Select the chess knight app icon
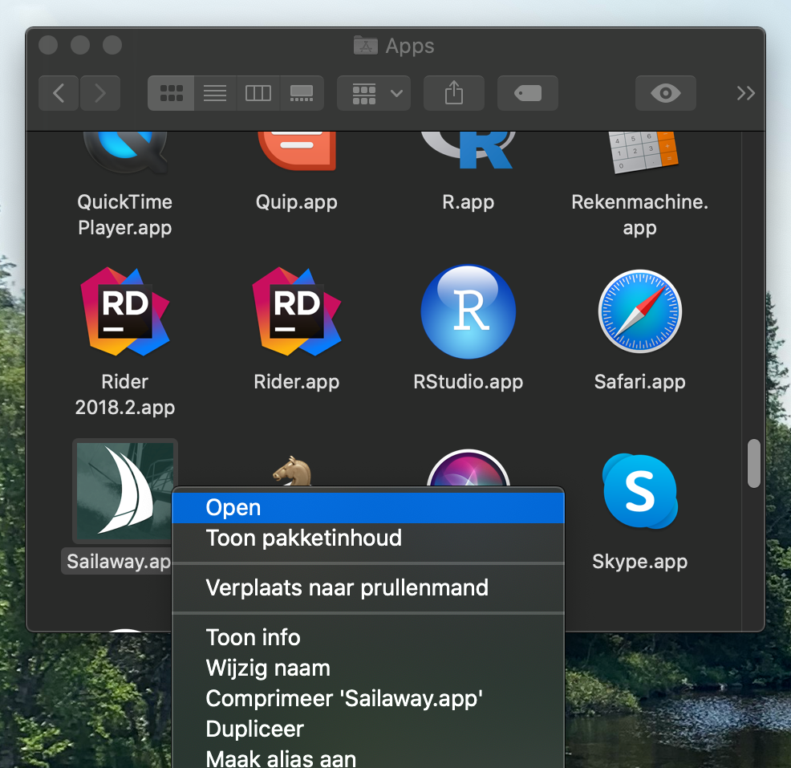 [293, 471]
